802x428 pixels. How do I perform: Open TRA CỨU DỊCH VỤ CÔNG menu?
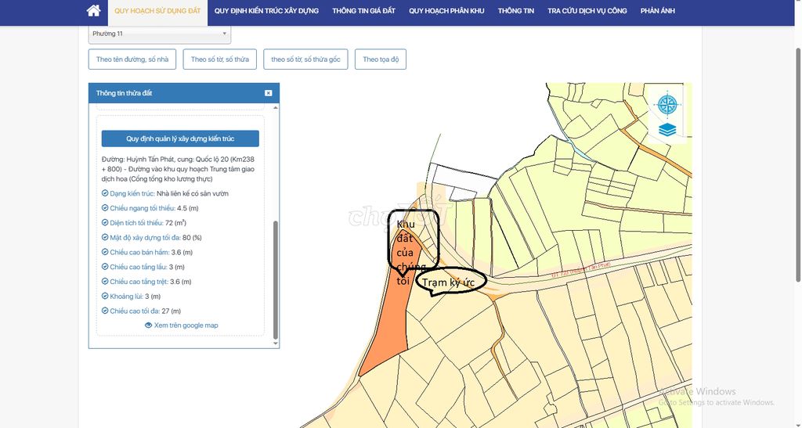[x=587, y=11]
